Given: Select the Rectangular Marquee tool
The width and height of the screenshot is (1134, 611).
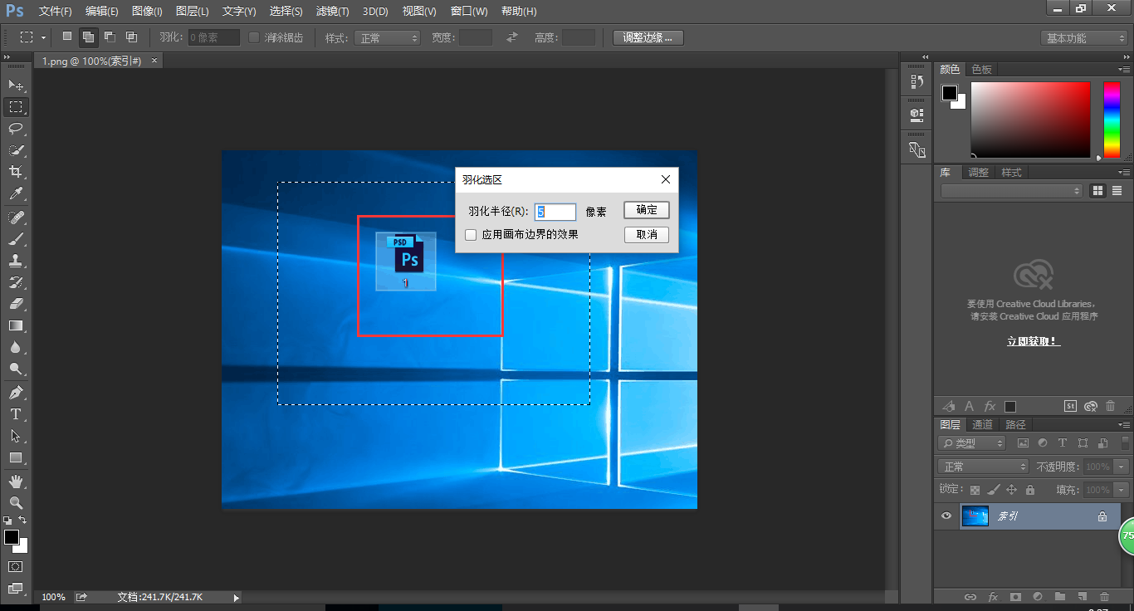Looking at the screenshot, I should (x=16, y=107).
